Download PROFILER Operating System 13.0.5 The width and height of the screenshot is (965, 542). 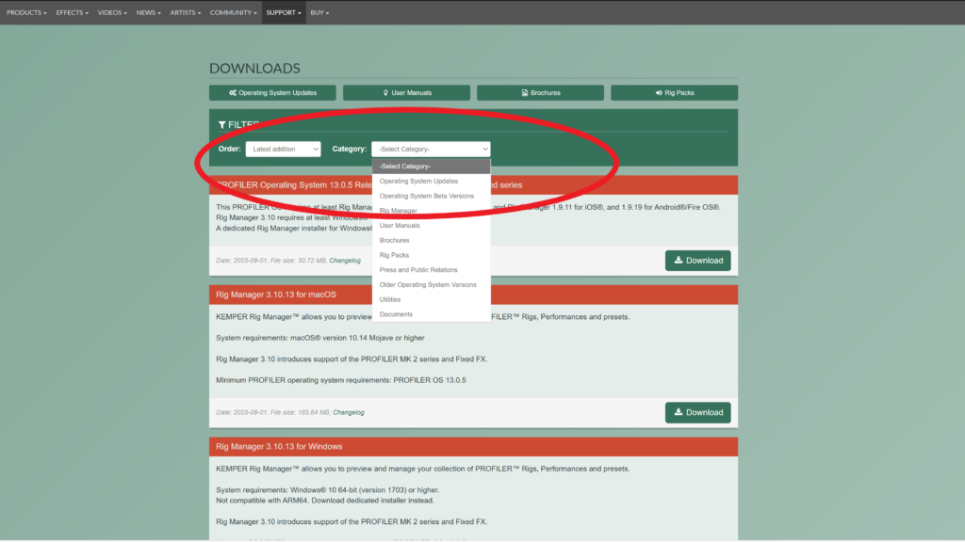click(x=697, y=261)
